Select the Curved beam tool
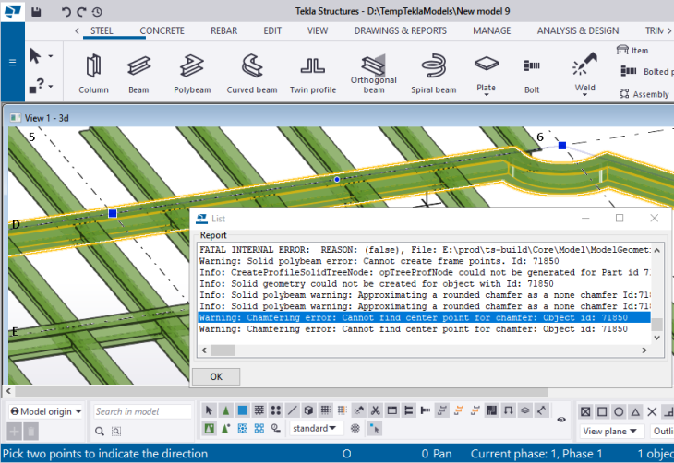Image resolution: width=674 pixels, height=463 pixels. pyautogui.click(x=252, y=73)
